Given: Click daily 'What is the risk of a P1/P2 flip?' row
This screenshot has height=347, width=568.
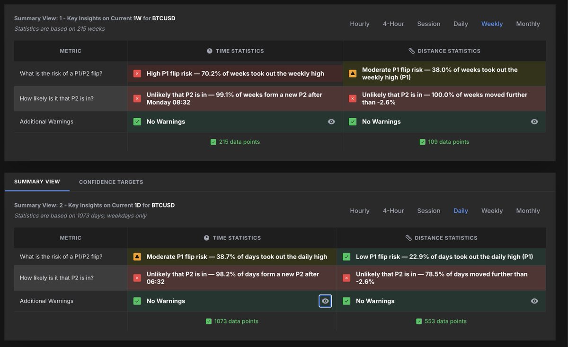Looking at the screenshot, I should pyautogui.click(x=280, y=257).
